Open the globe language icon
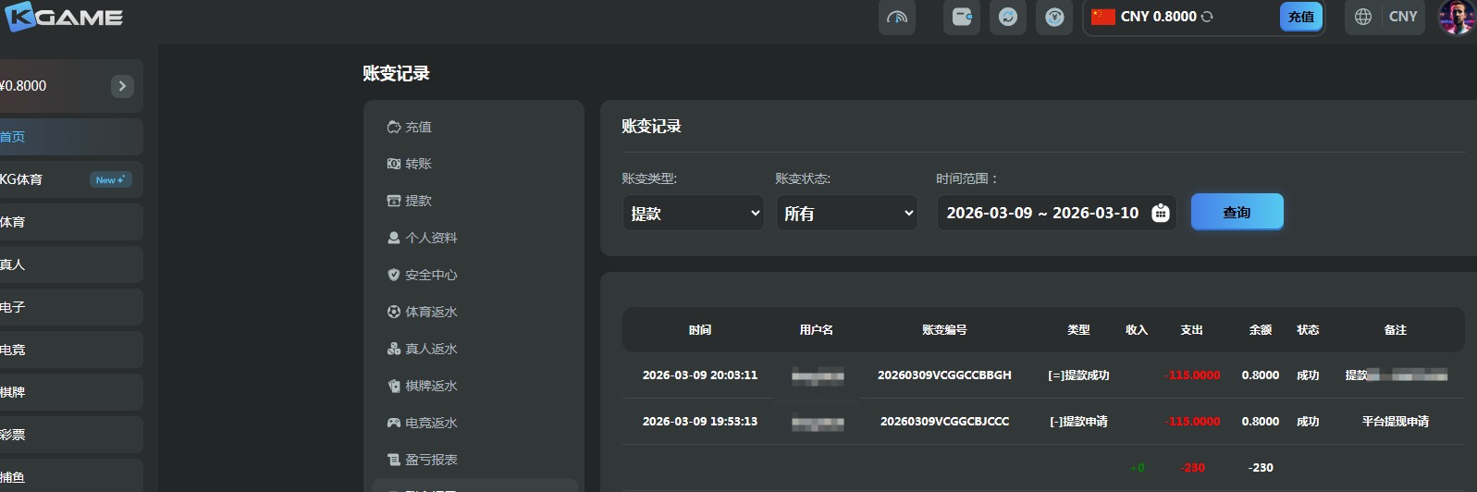This screenshot has height=492, width=1477. pyautogui.click(x=1362, y=17)
